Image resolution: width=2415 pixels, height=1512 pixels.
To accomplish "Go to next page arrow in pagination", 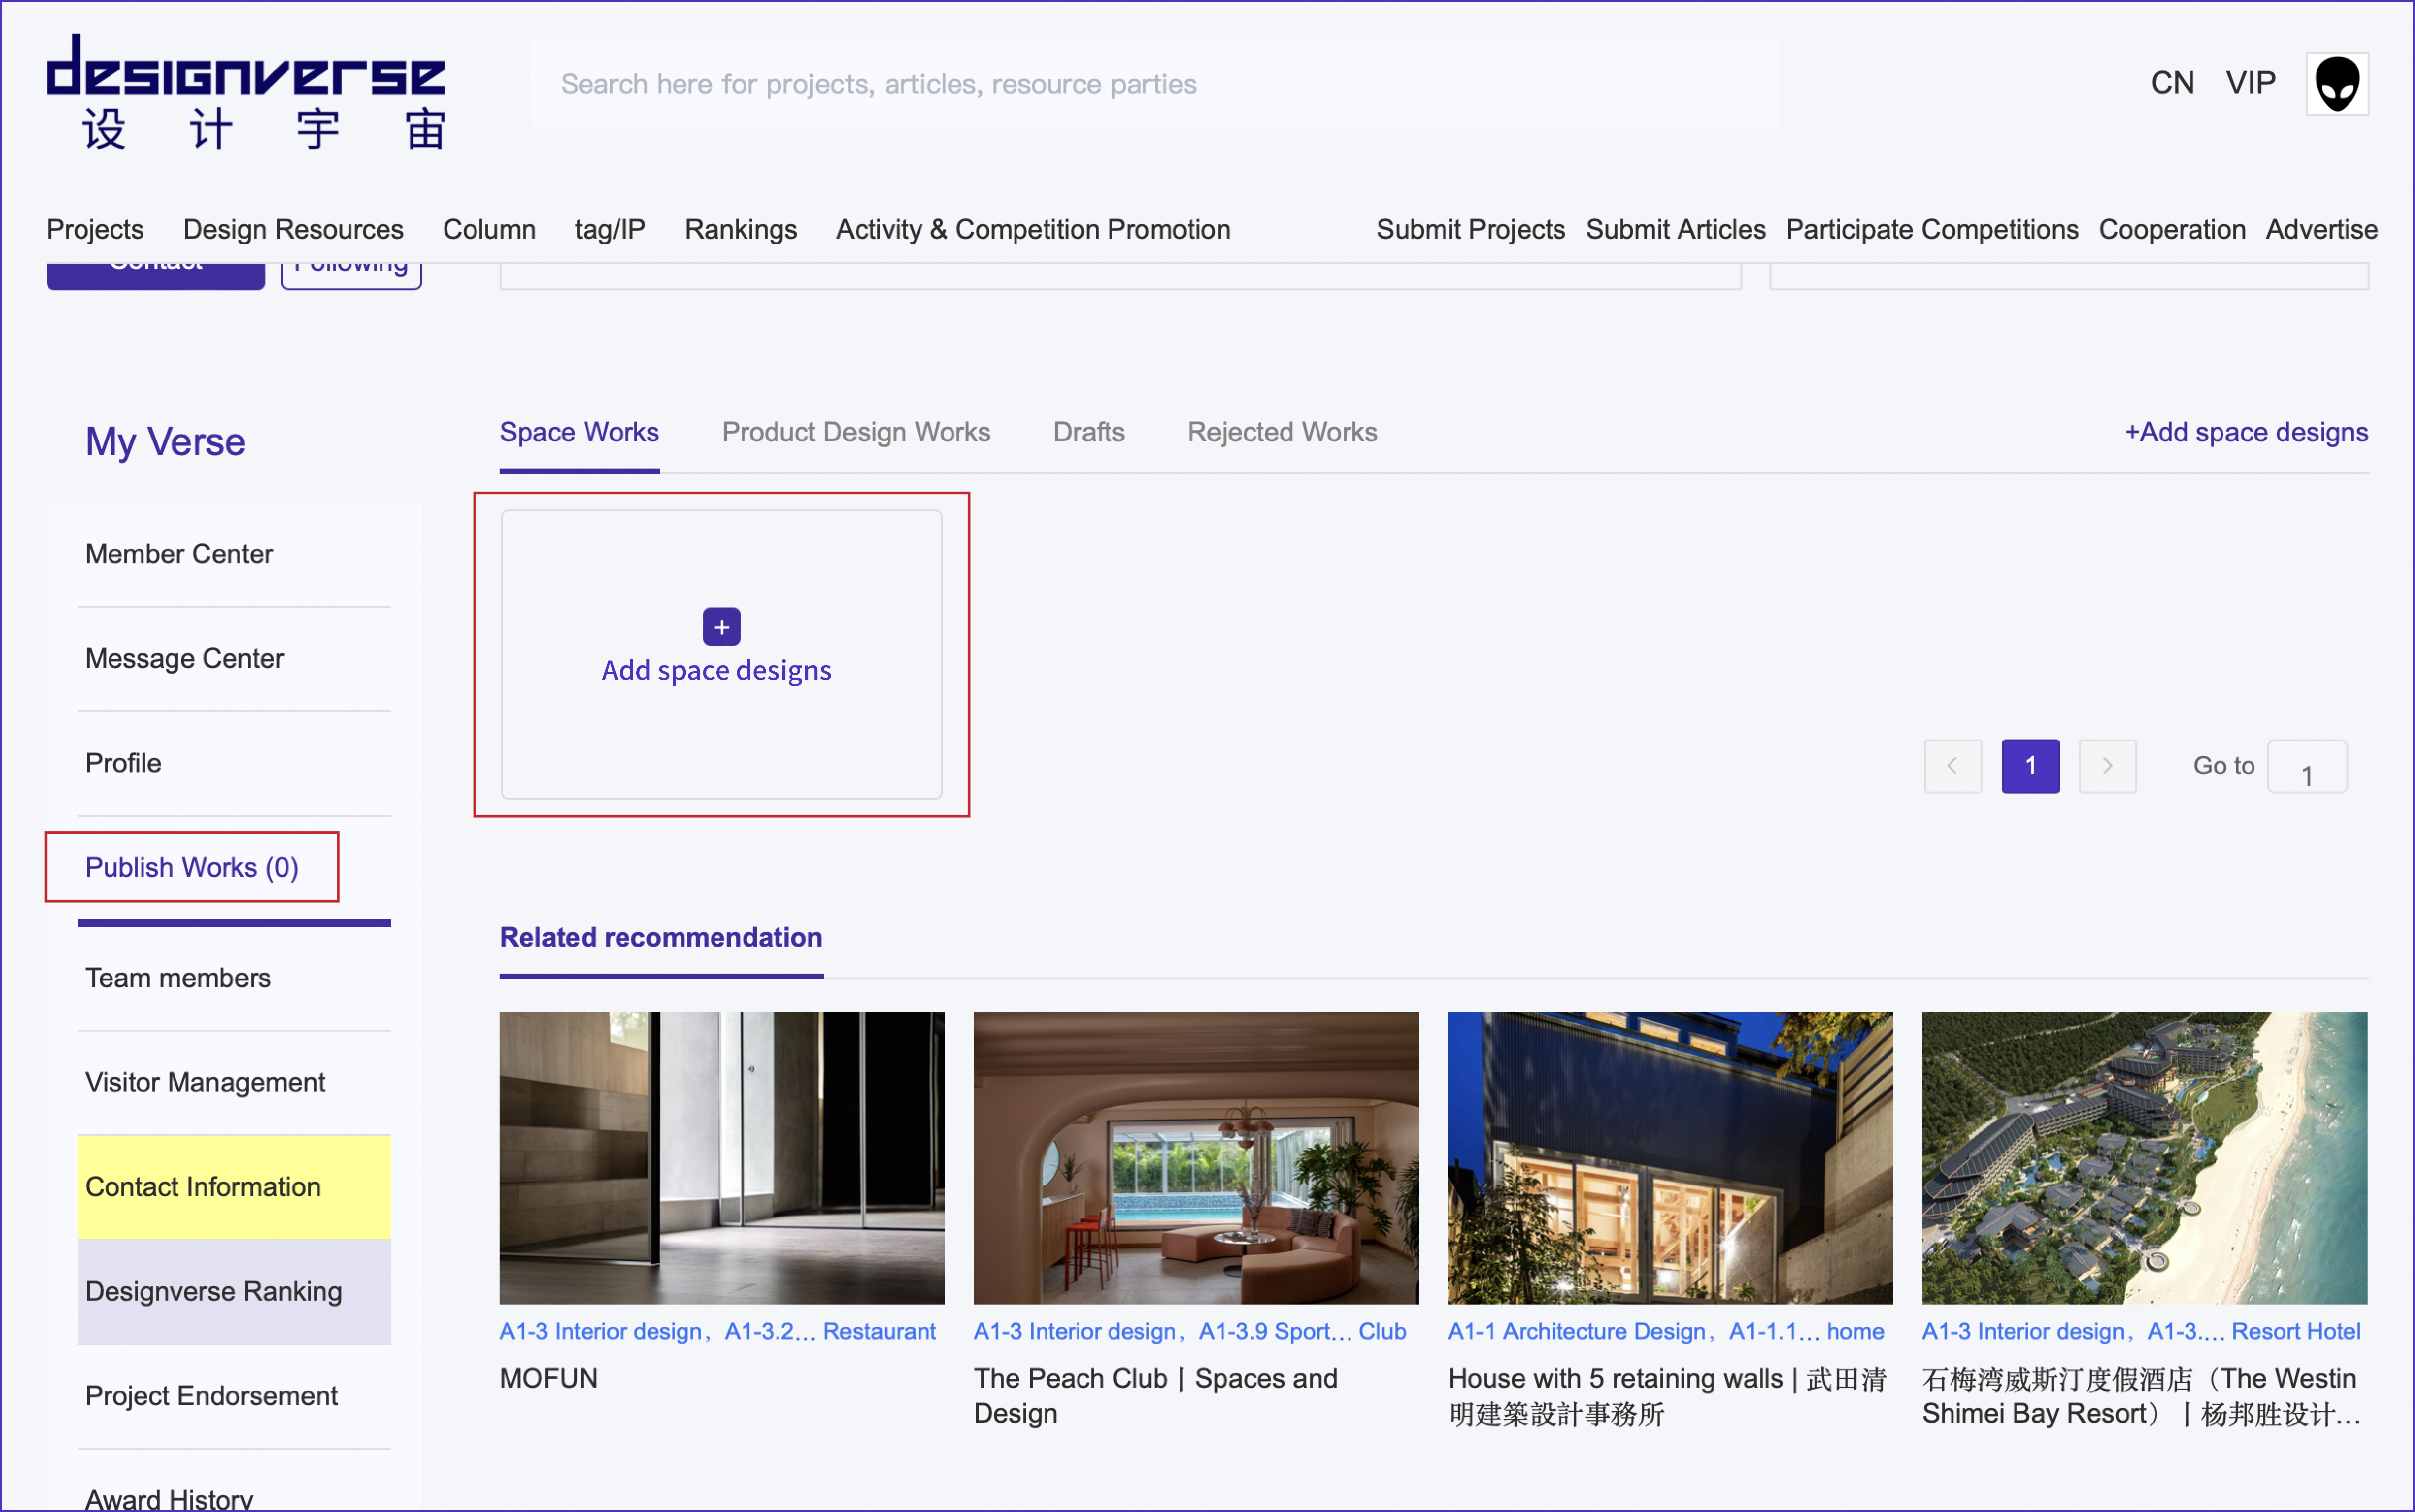I will [2107, 766].
